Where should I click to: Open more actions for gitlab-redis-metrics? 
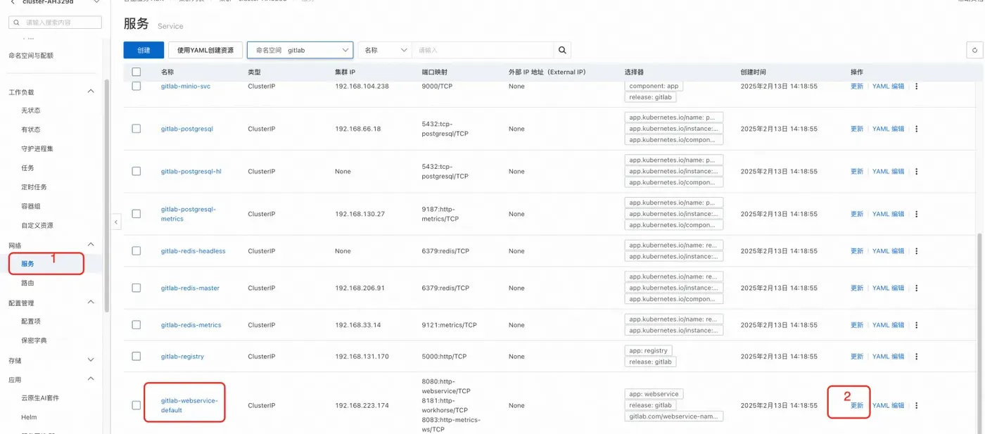(x=916, y=325)
